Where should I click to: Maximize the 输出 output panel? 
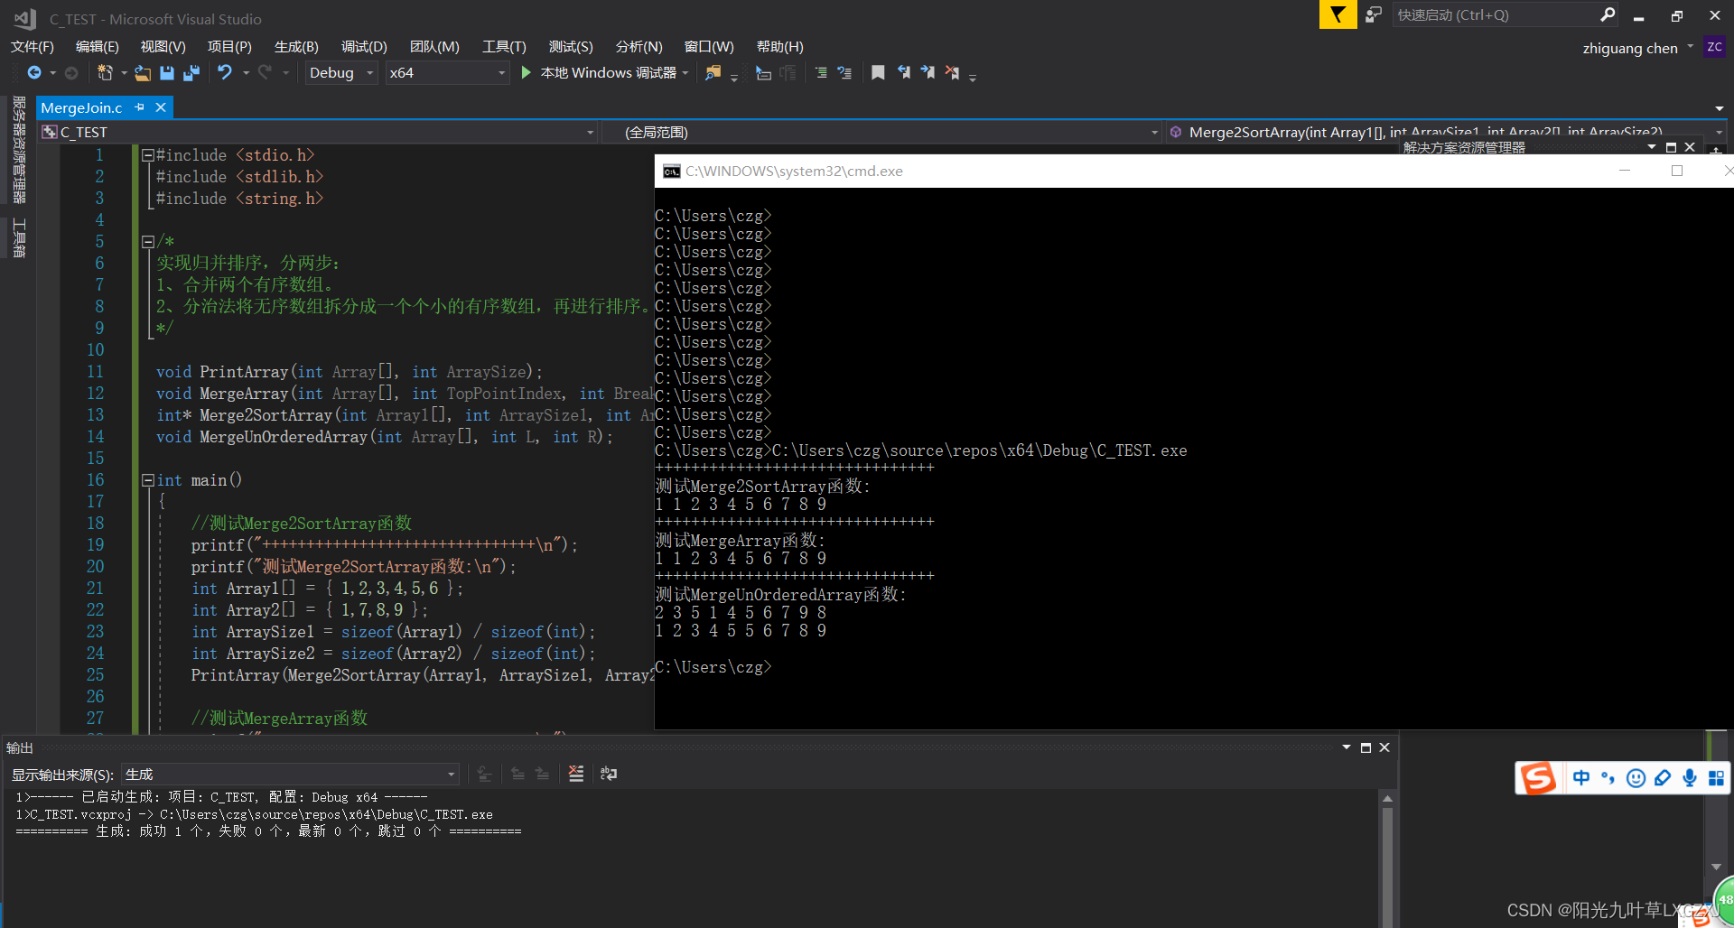[1366, 747]
